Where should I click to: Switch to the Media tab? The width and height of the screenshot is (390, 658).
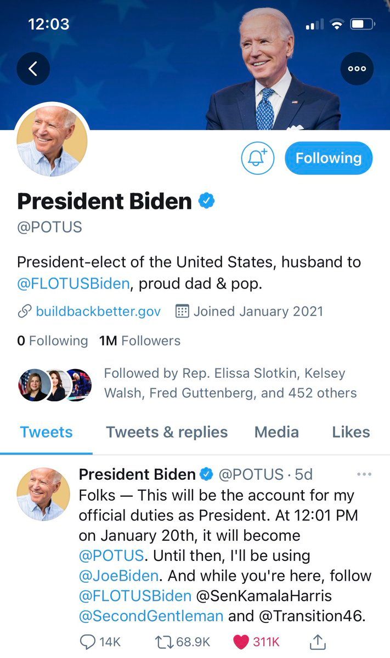tap(276, 432)
